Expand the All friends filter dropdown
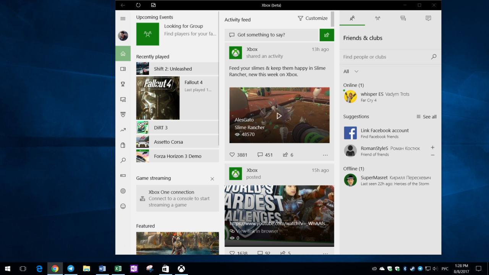489x275 pixels. point(351,71)
